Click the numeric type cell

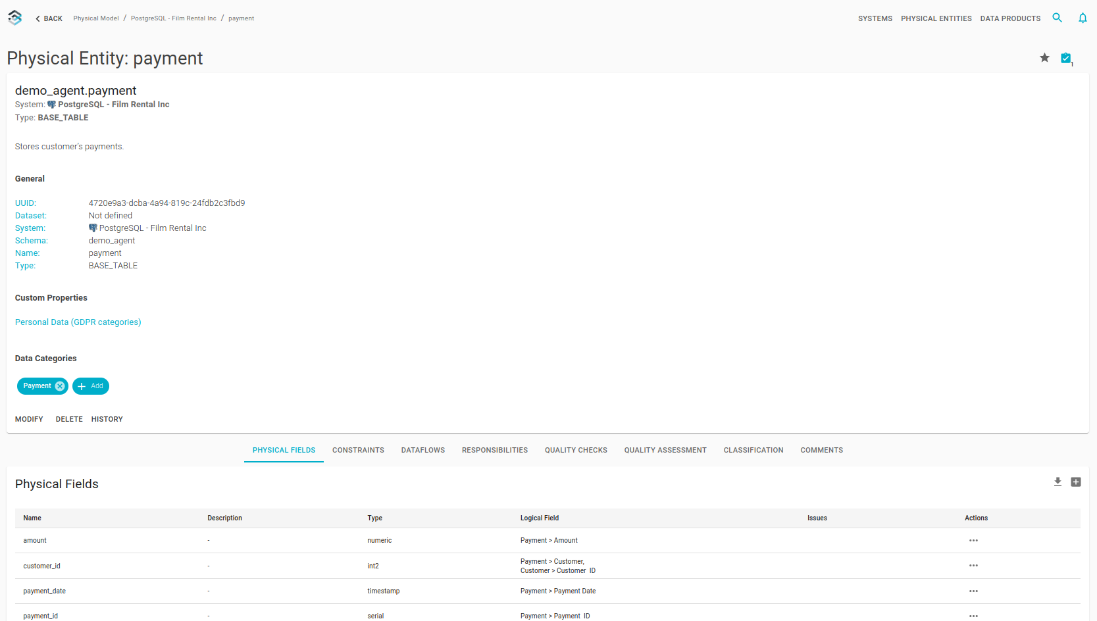pos(380,541)
